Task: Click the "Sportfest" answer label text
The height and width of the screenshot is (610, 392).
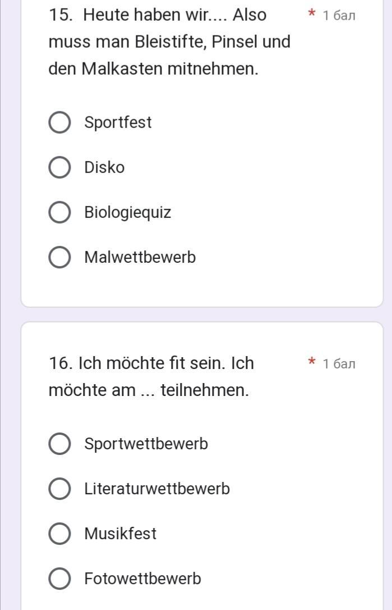Action: pyautogui.click(x=118, y=122)
